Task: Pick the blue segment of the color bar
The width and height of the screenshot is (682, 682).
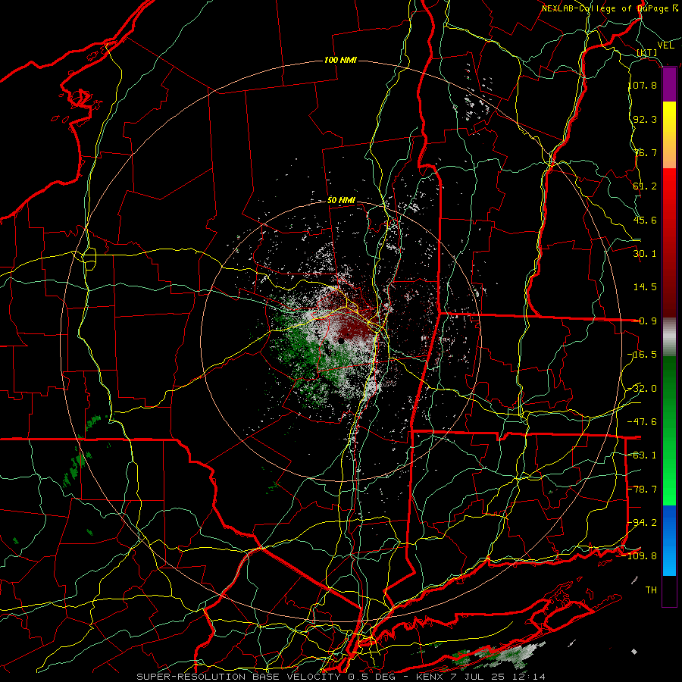Action: (x=669, y=540)
